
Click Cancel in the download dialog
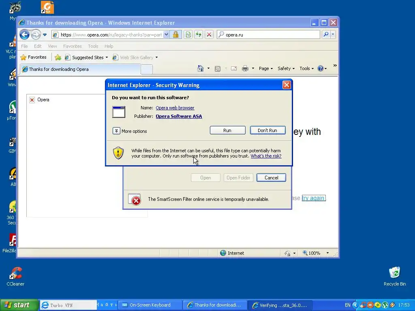click(x=271, y=178)
